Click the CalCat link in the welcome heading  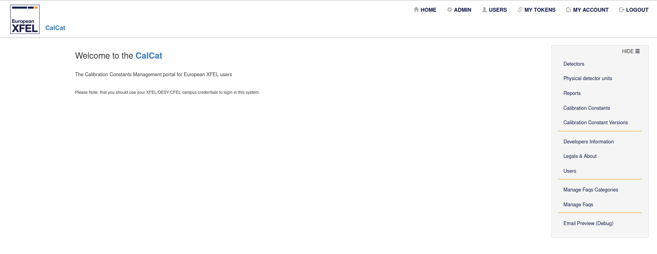pos(149,56)
